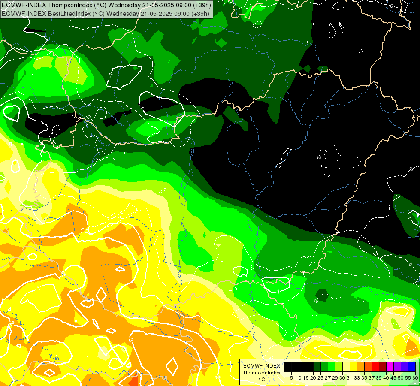Click the red 37–39 legend swatch
Viewport: 420px width, 386px height.
click(375, 367)
